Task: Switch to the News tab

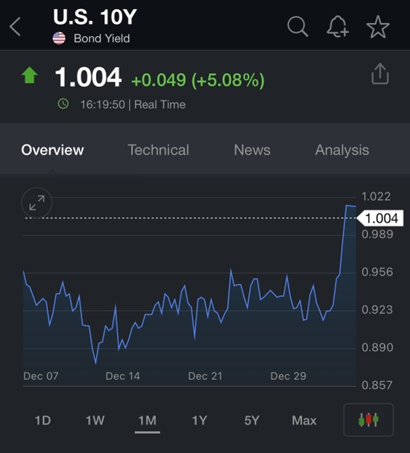Action: (x=252, y=150)
